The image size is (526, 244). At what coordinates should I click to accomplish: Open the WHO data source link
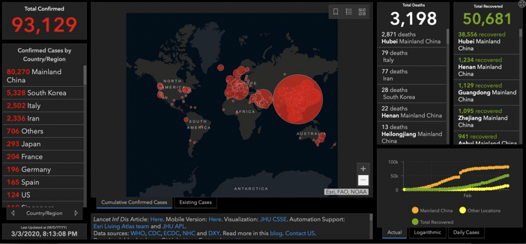tap(138, 233)
